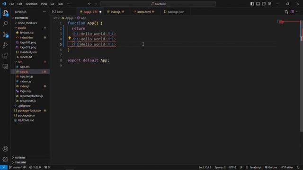Toggle bottom panel layout icon
The width and height of the screenshot is (303, 170).
258,4
